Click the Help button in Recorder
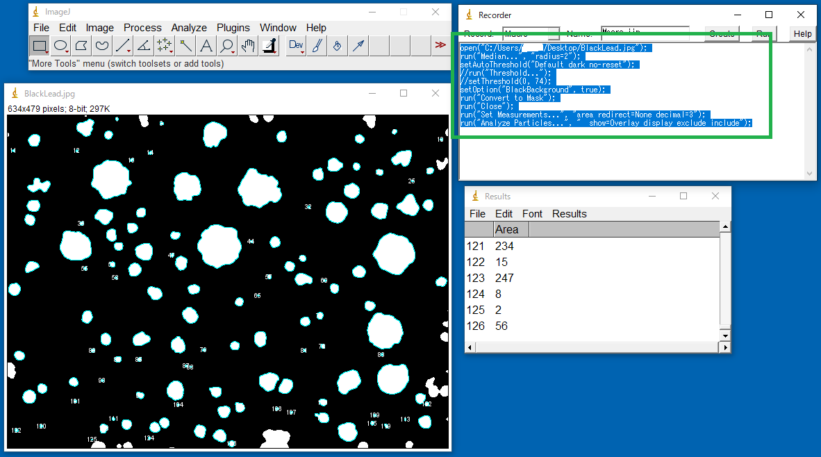Screen dimensions: 821x457 [x=802, y=33]
